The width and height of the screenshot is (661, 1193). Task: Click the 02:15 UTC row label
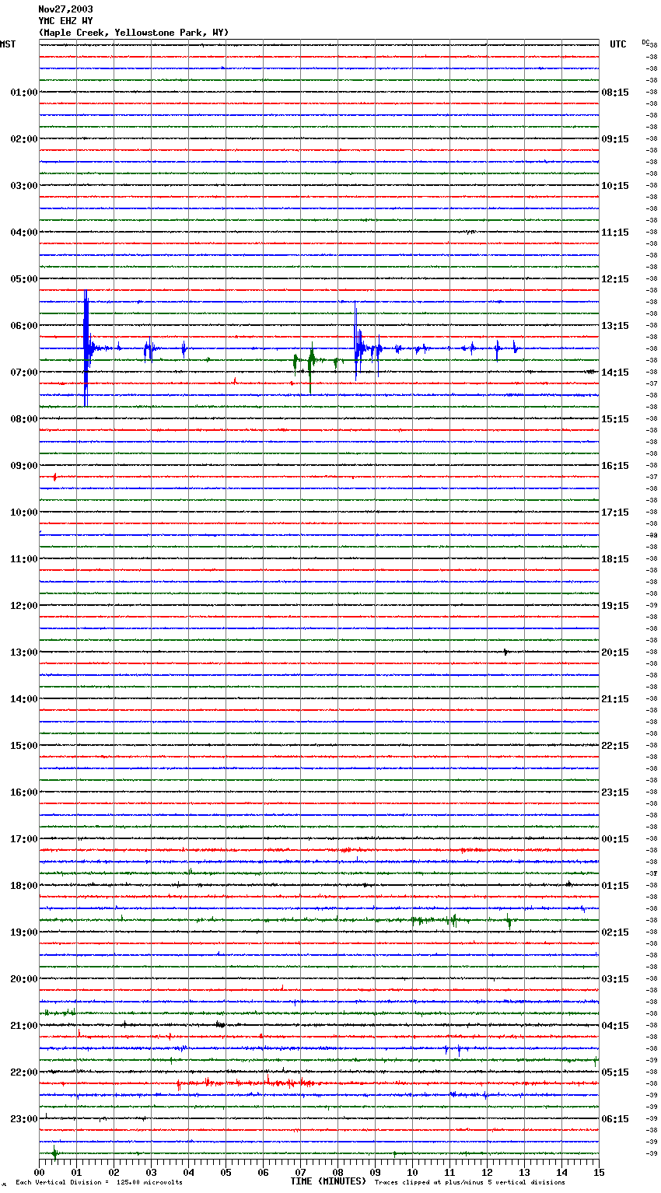coord(615,932)
